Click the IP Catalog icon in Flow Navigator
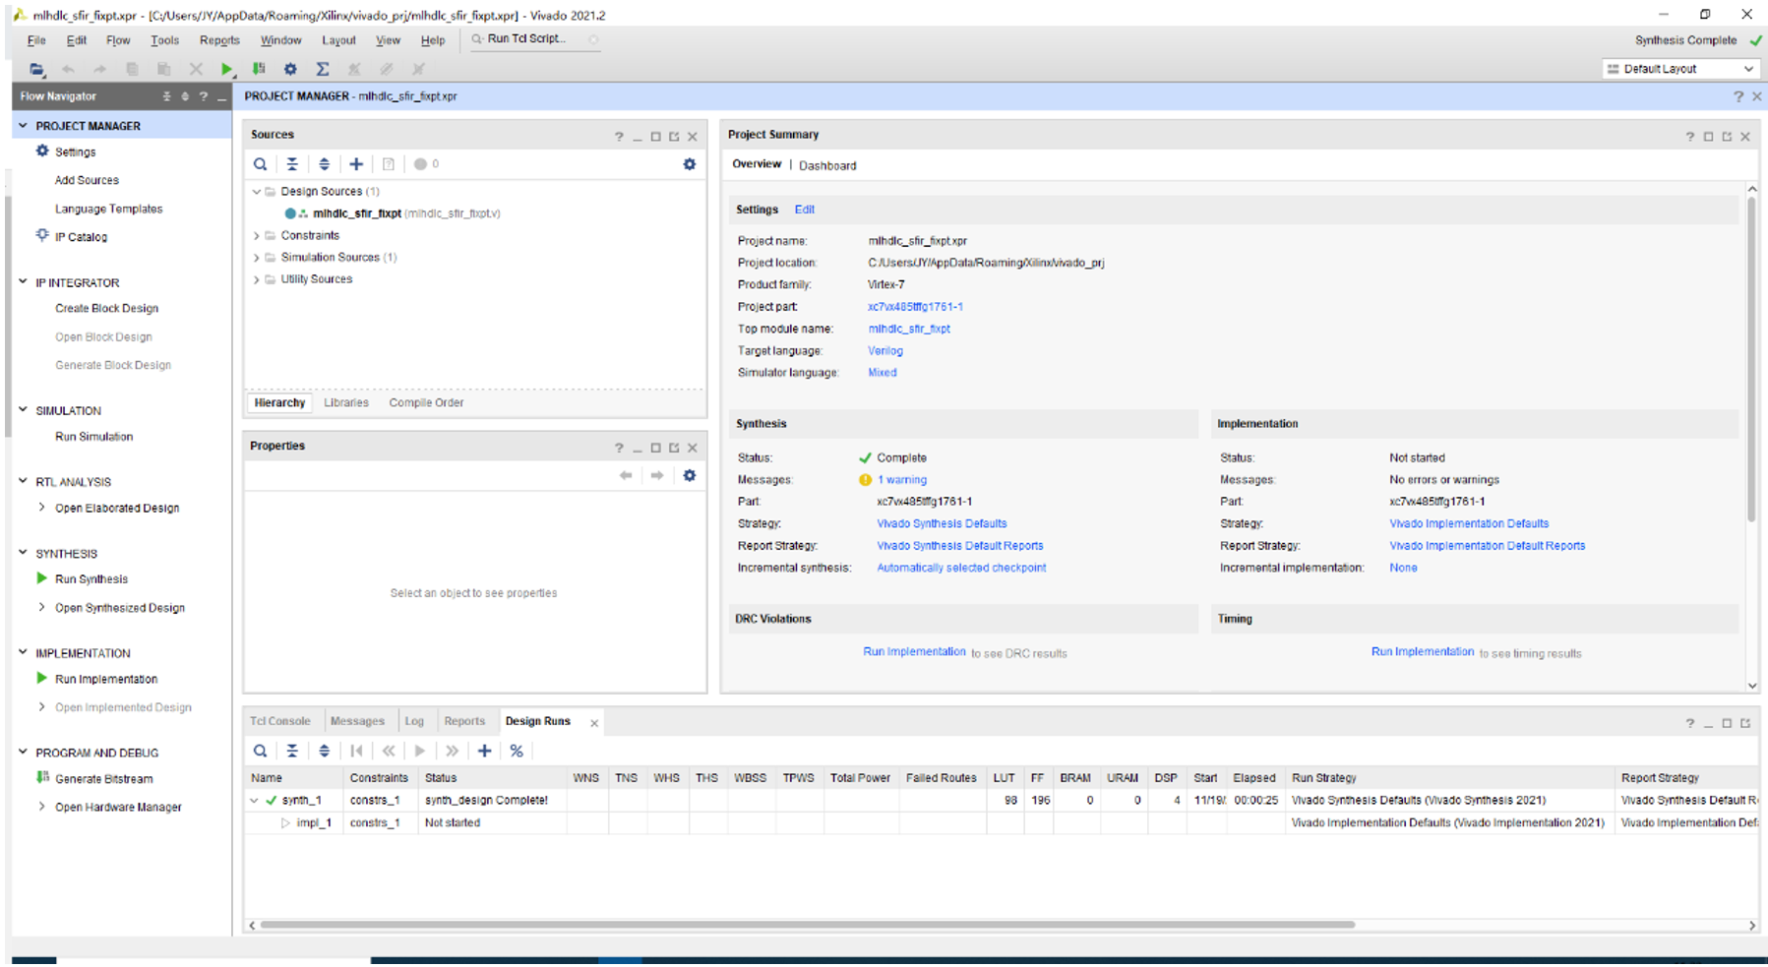The height and width of the screenshot is (967, 1768). pos(42,236)
